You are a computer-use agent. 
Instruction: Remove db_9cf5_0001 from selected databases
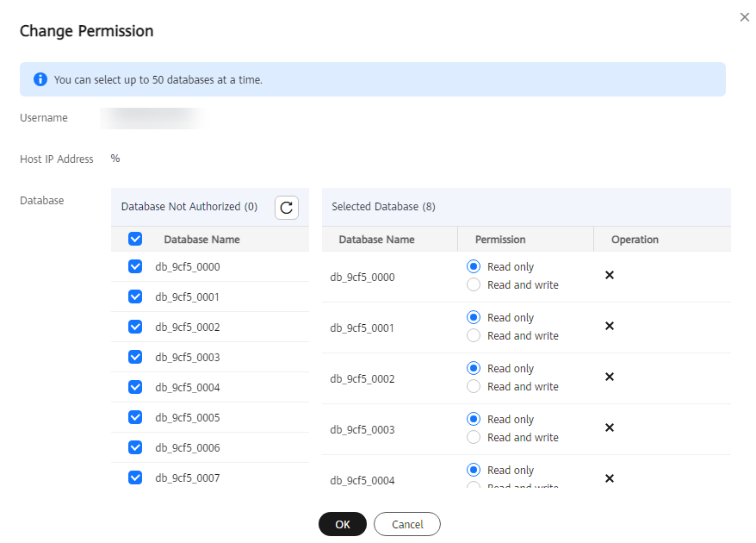click(610, 326)
